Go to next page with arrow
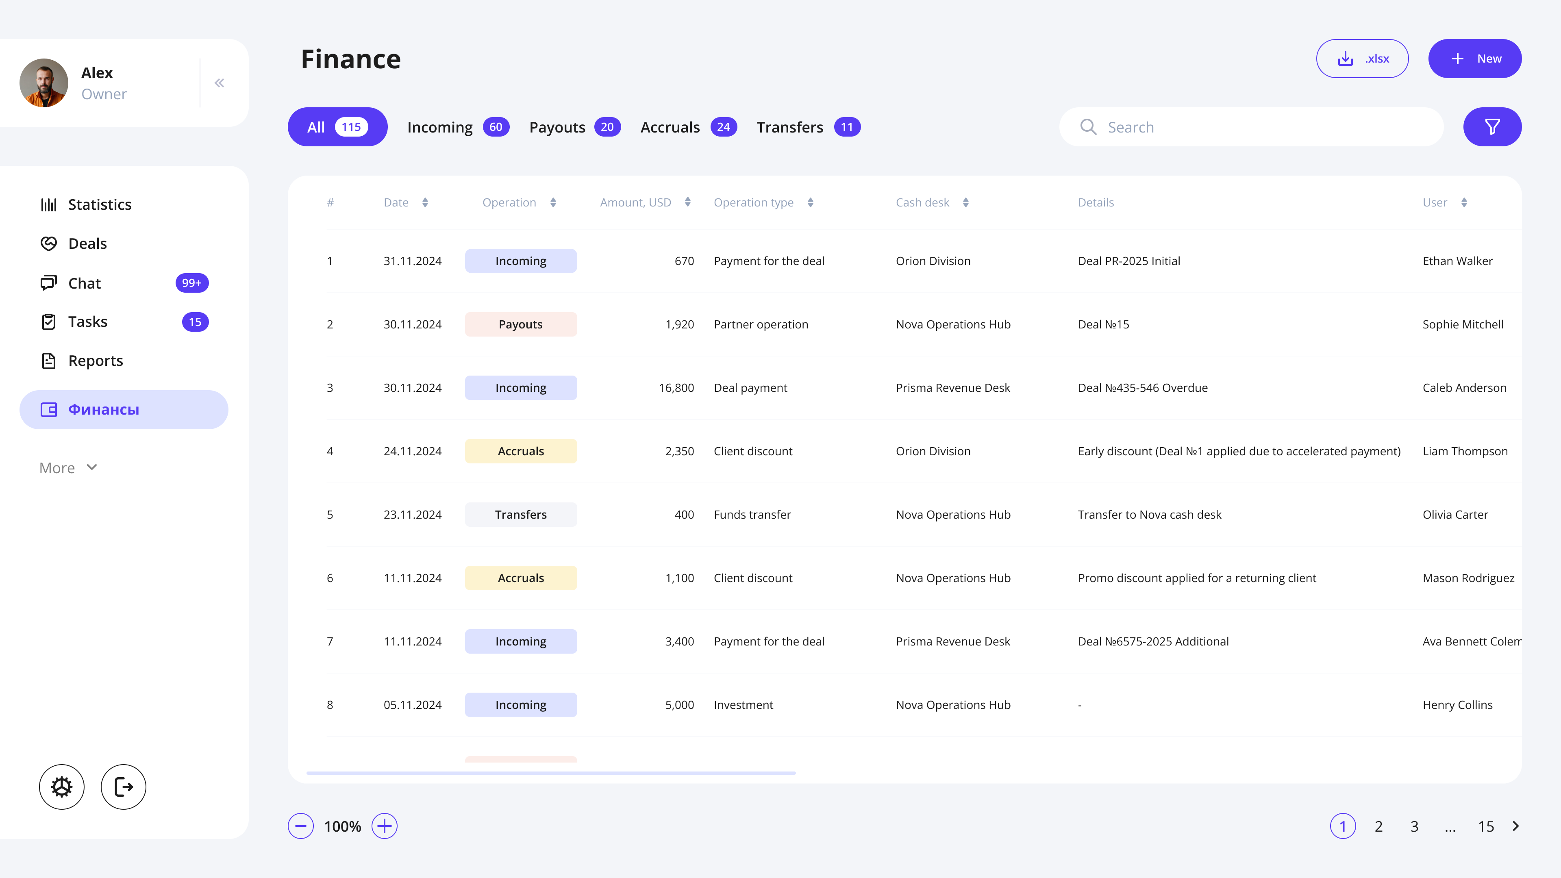1561x878 pixels. coord(1515,826)
